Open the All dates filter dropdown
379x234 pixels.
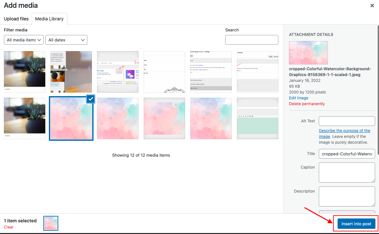[x=66, y=40]
